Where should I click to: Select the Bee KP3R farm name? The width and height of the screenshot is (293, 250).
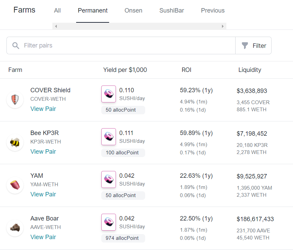[x=45, y=133]
